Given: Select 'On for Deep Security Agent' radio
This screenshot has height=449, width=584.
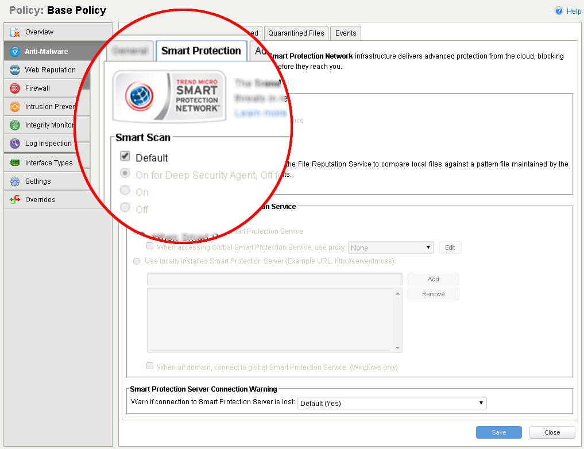Looking at the screenshot, I should tap(125, 173).
